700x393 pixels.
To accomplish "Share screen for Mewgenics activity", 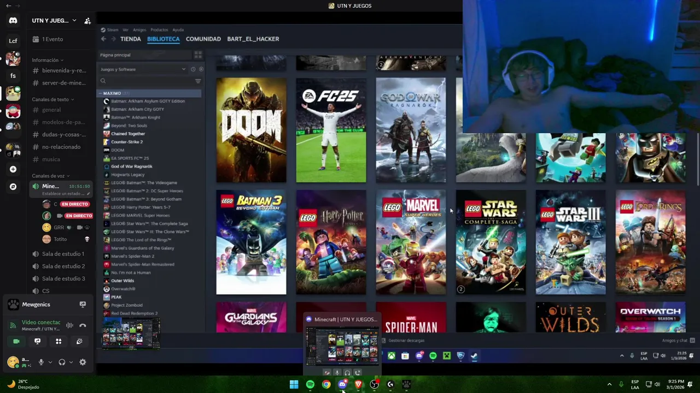I will pyautogui.click(x=83, y=305).
